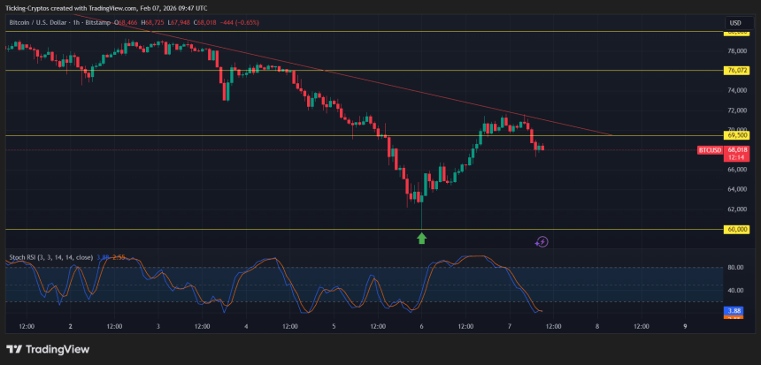761x365 pixels.
Task: Select the yellow 60,000 price label
Action: (738, 229)
